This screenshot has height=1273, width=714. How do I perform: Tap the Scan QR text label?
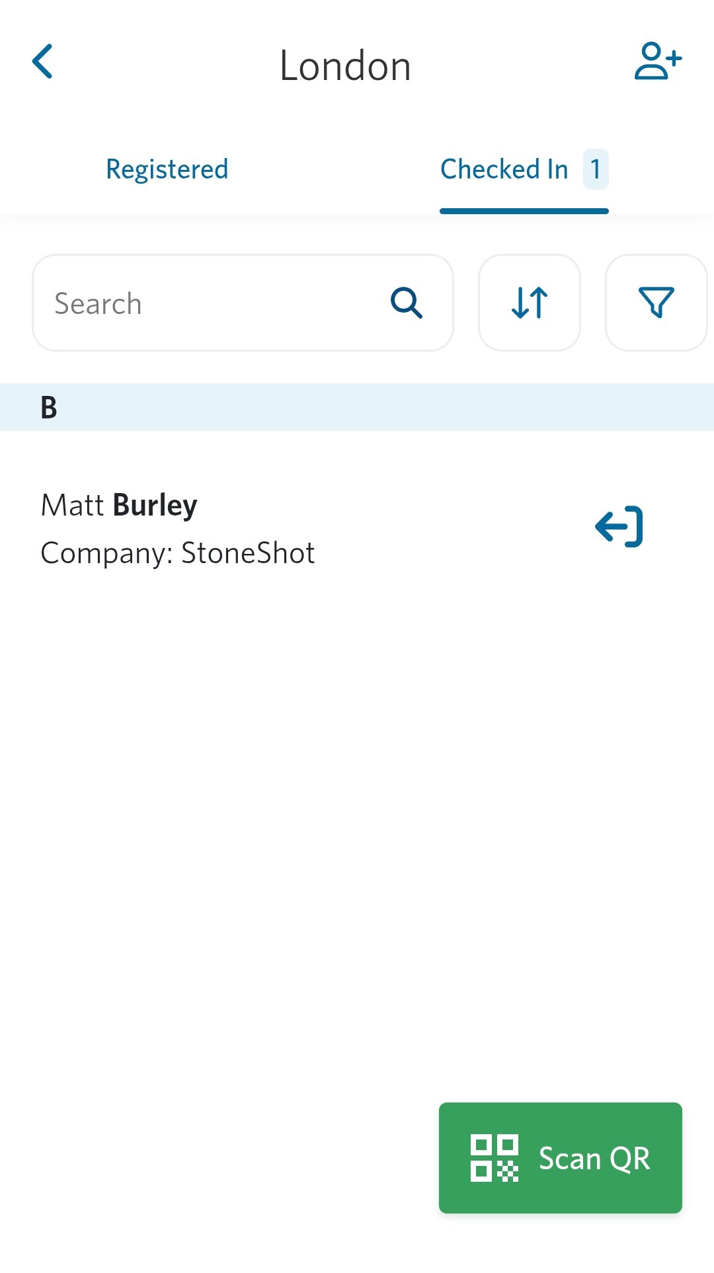click(x=594, y=1159)
